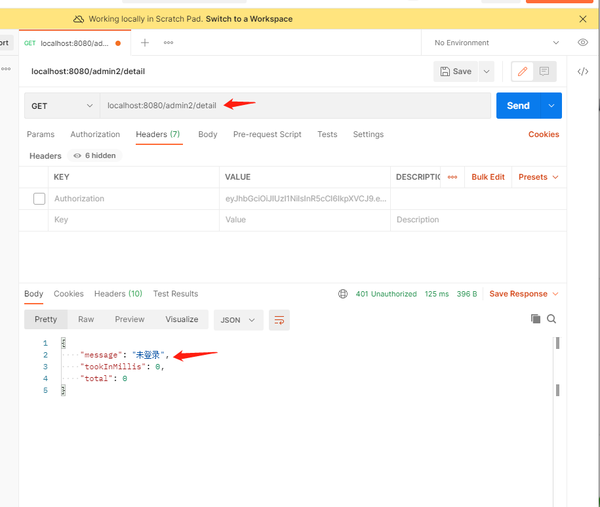Click the eyJhbGci token value cell
Screen dimensions: 600x507
(x=305, y=199)
